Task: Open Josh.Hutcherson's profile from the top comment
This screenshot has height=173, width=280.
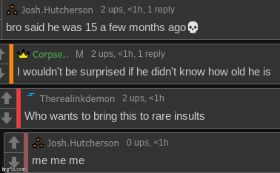Action: click(57, 10)
